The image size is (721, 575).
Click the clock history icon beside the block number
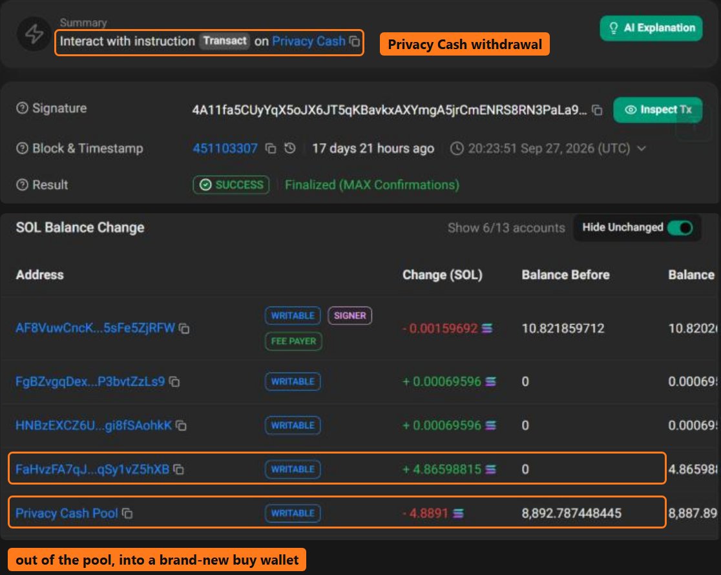click(x=289, y=148)
